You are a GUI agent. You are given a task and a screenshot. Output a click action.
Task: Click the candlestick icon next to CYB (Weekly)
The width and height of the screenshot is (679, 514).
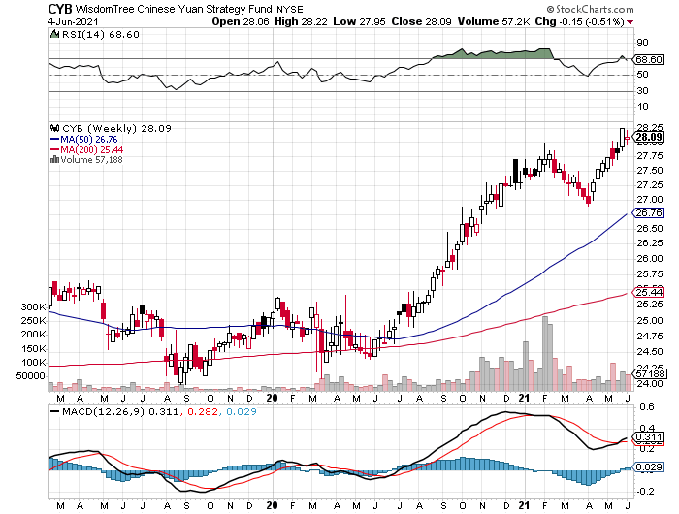(54, 127)
